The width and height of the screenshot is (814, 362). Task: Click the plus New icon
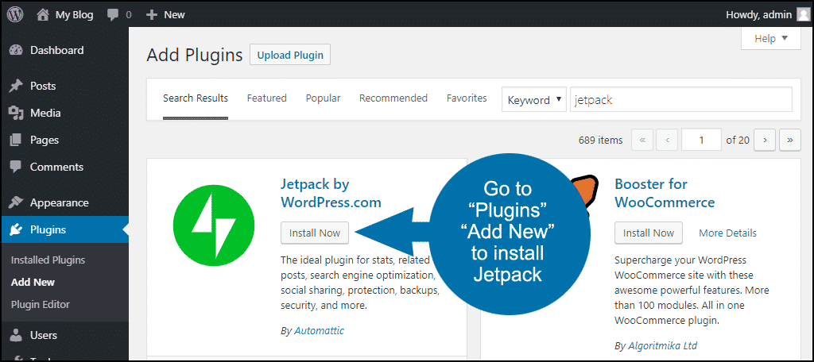152,15
